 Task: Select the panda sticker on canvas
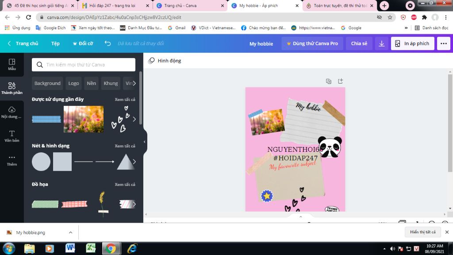pos(330,147)
